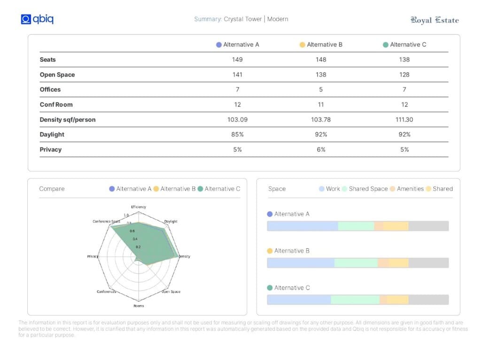This screenshot has height=340, width=481.
Task: Click the qbiq logo icon
Action: [26, 19]
